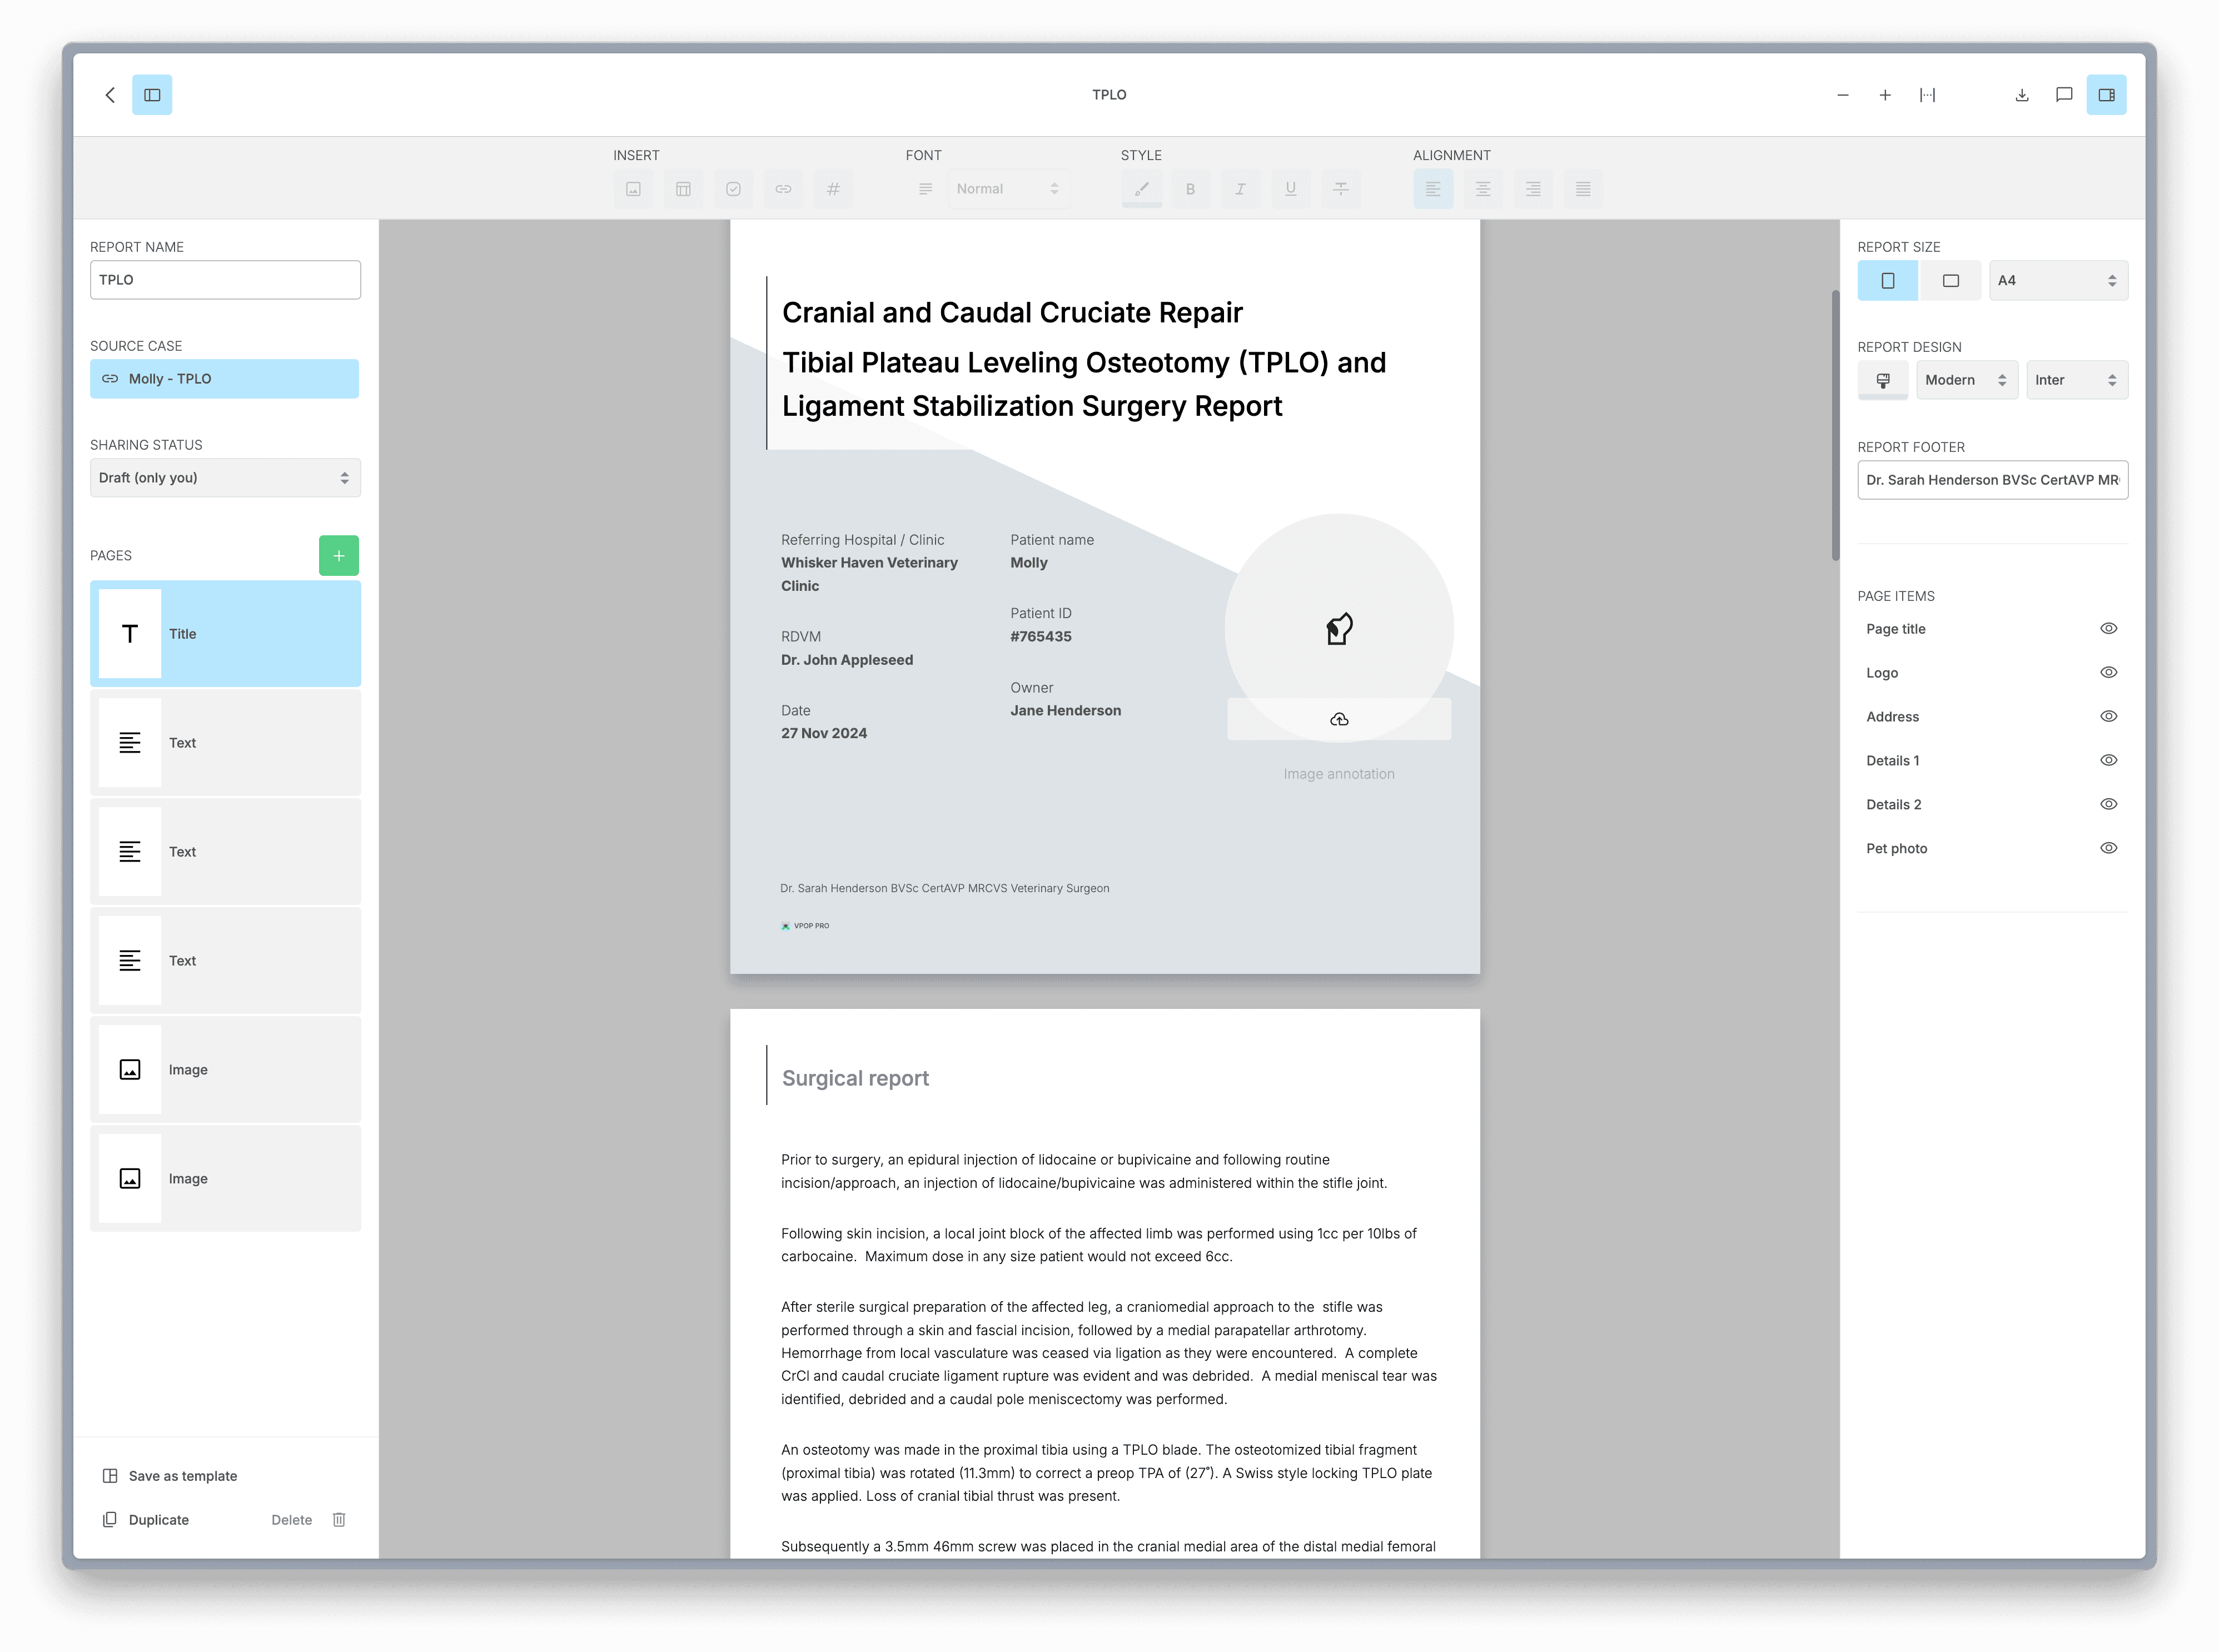This screenshot has width=2219, height=1652.
Task: Click Save as template
Action: click(x=182, y=1476)
